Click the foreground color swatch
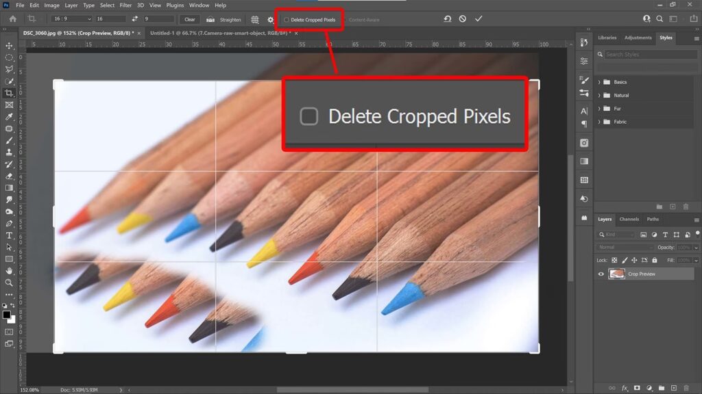This screenshot has height=394, width=702. click(7, 315)
